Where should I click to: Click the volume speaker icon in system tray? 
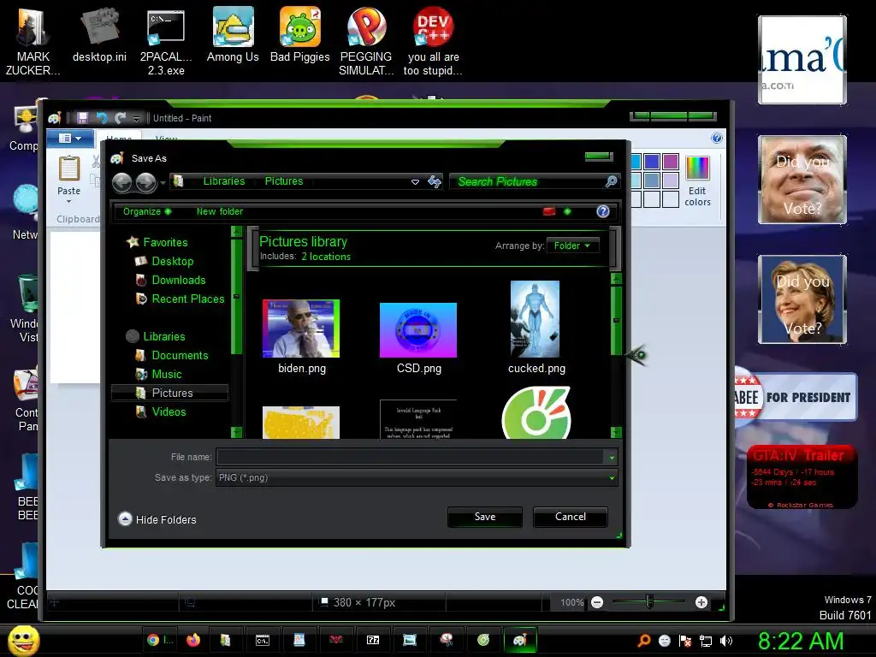pyautogui.click(x=726, y=641)
